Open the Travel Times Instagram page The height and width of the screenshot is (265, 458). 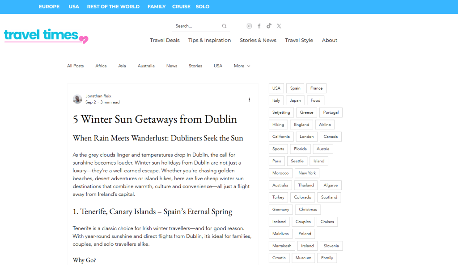point(249,25)
